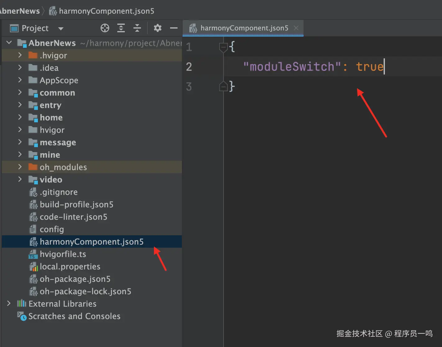Click the true value in editor
The image size is (442, 347).
pyautogui.click(x=370, y=66)
